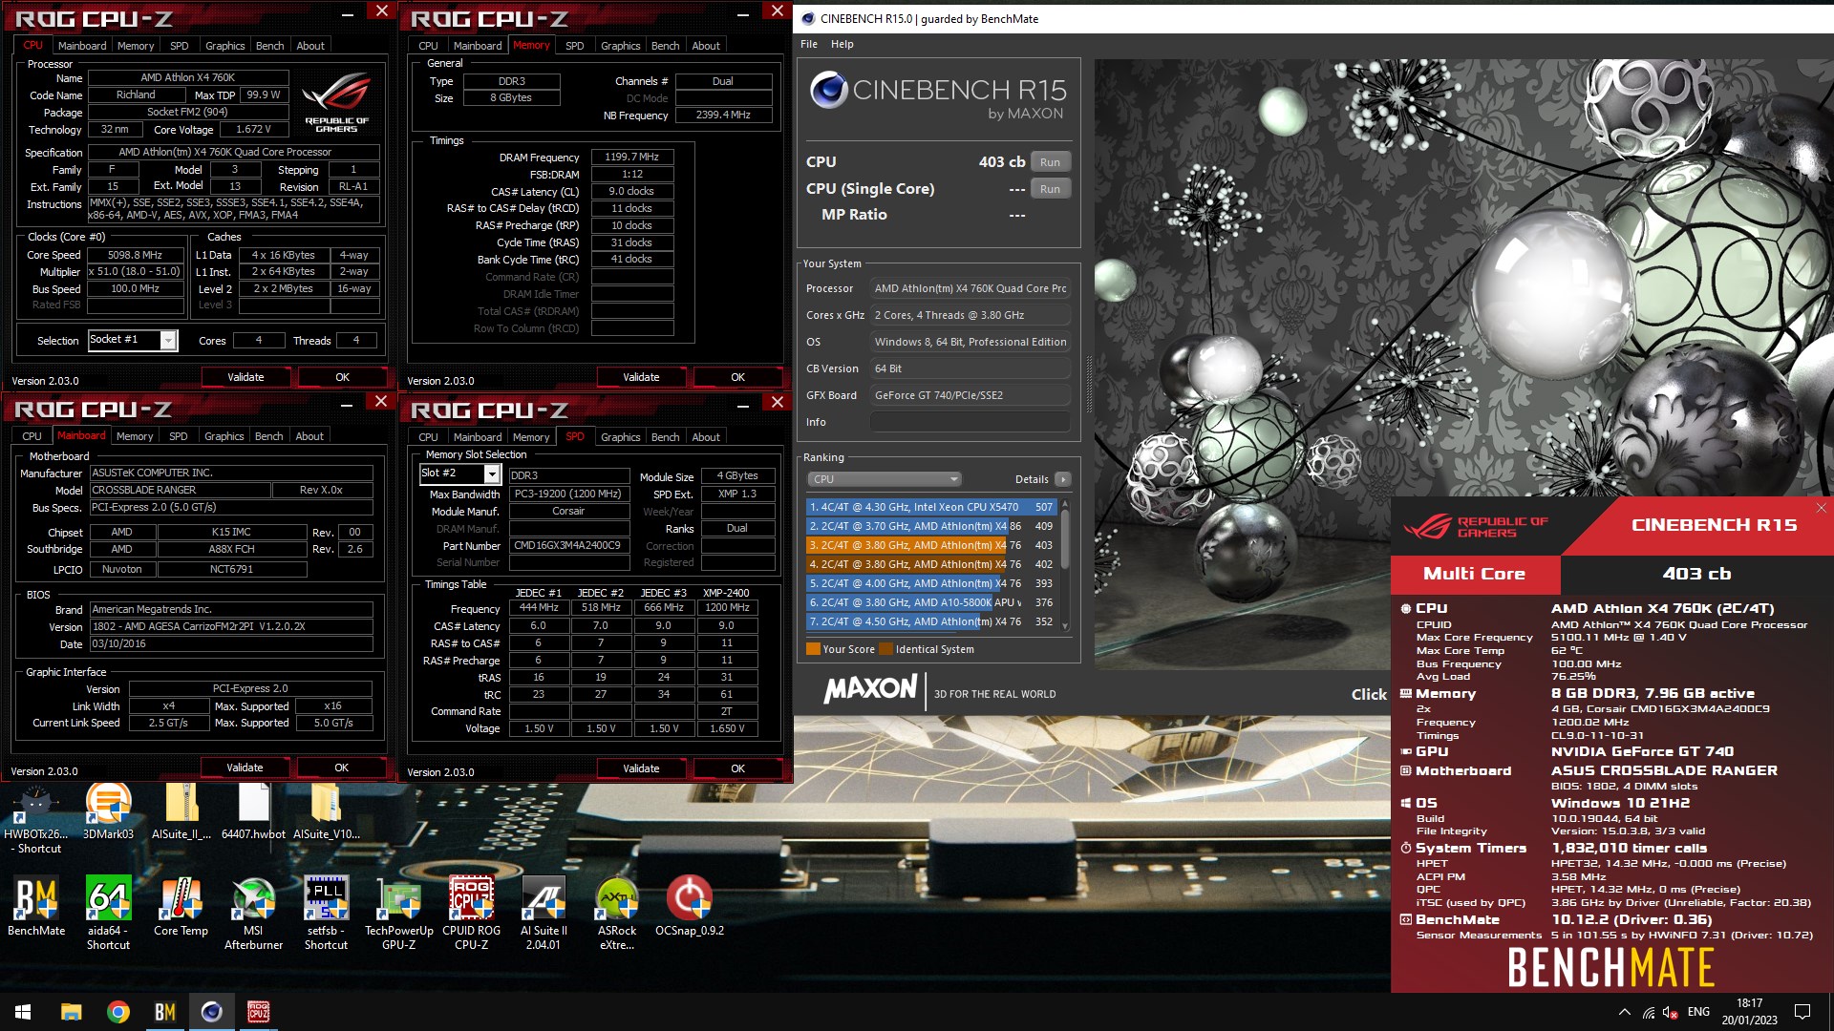Launch Core Temp desktop icon
Screen dimensions: 1834x1031
coord(181,905)
